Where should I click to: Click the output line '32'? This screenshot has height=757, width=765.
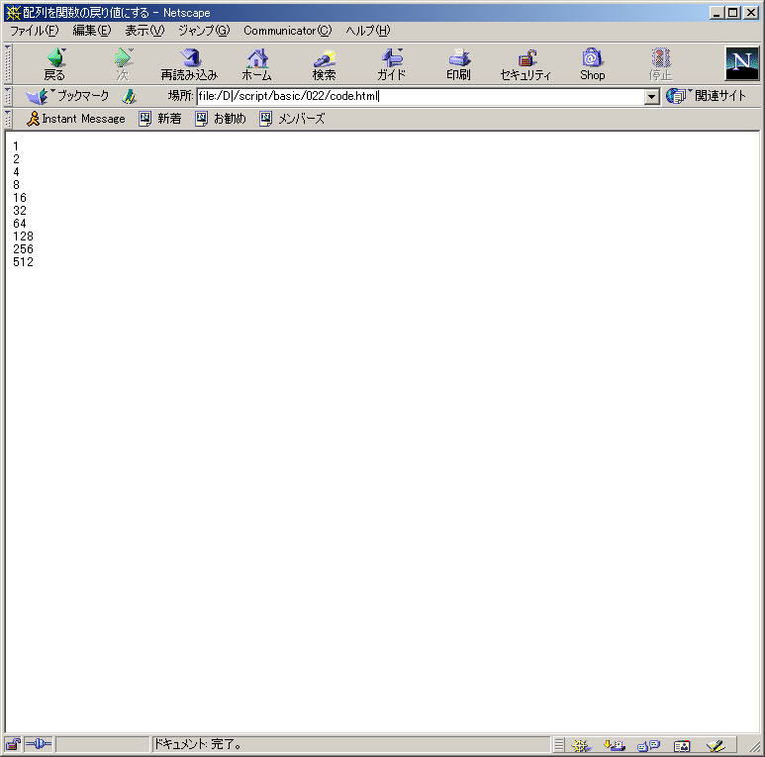coord(20,210)
